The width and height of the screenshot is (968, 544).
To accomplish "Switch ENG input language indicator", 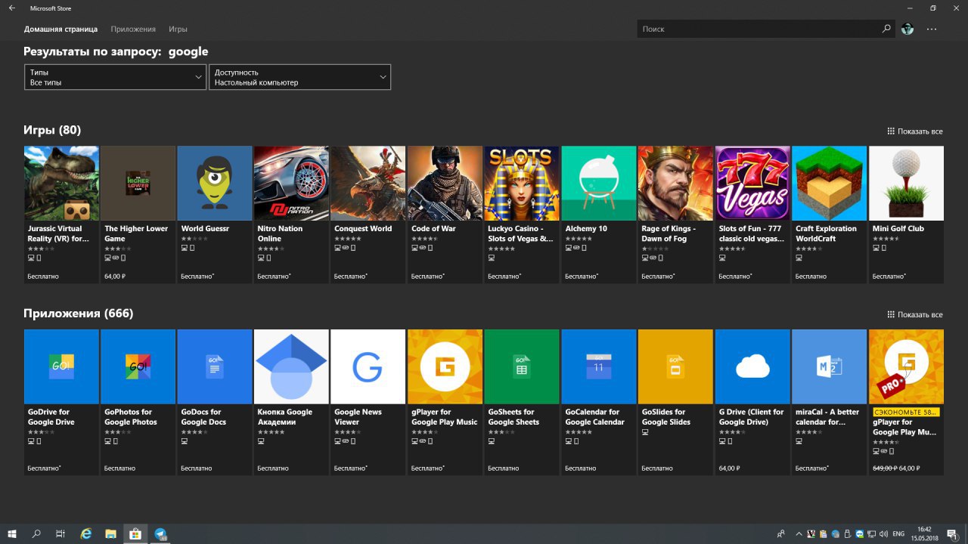I will coord(899,533).
